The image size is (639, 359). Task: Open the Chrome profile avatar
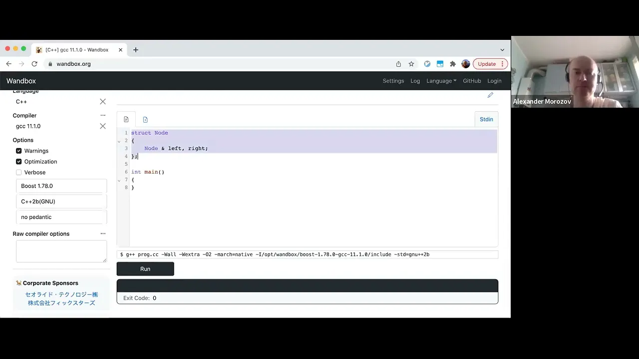point(466,64)
